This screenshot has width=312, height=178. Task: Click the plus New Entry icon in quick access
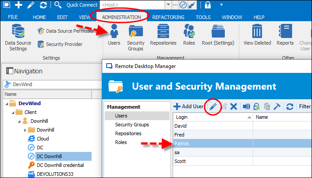point(19,5)
